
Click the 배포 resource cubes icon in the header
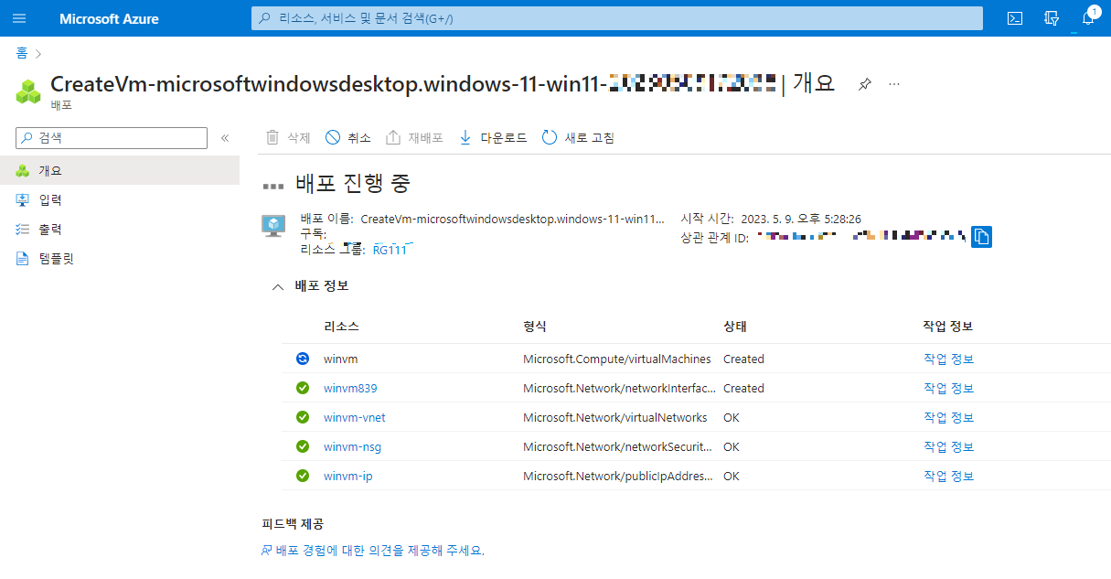(29, 91)
